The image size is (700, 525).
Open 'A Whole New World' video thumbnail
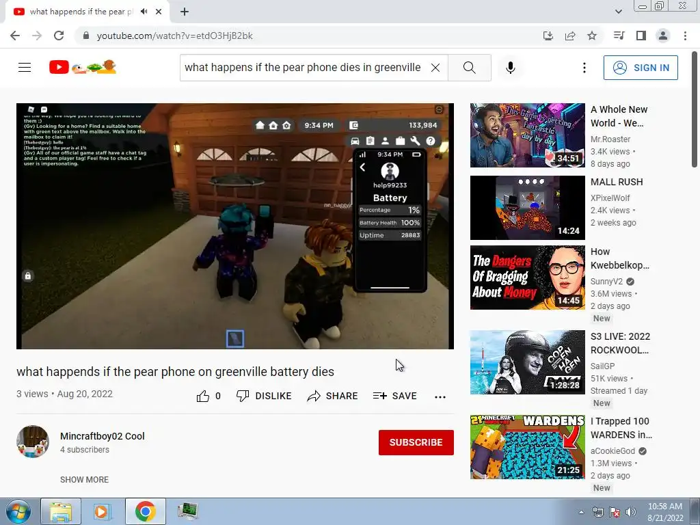pyautogui.click(x=527, y=135)
